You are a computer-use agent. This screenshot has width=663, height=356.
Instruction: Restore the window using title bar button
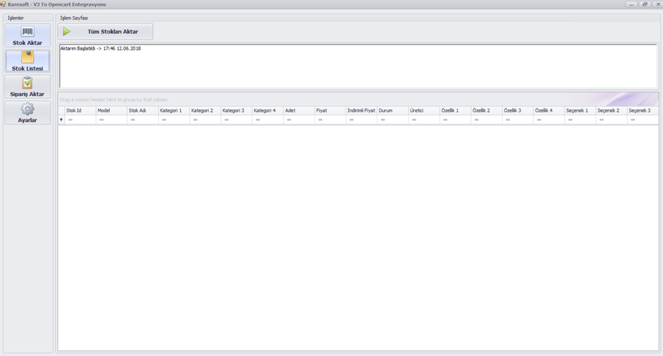click(645, 4)
